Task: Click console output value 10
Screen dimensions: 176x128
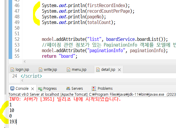Action: click(x=12, y=110)
